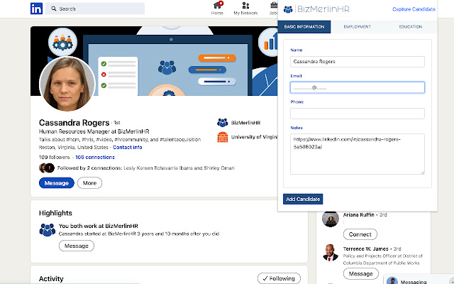Open the Home nav icon
The height and width of the screenshot is (284, 454).
[x=217, y=8]
